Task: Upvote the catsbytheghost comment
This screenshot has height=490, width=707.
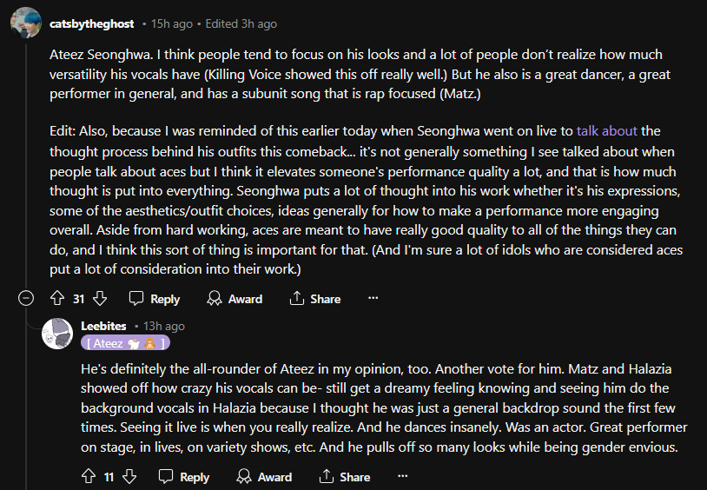Action: tap(58, 298)
